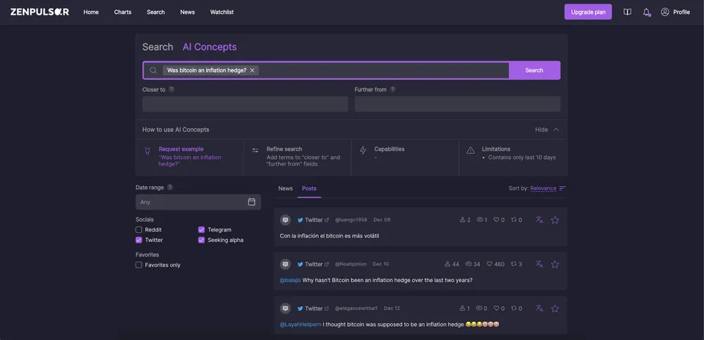Open Watchlist in the navigation
Image resolution: width=704 pixels, height=340 pixels.
click(221, 12)
